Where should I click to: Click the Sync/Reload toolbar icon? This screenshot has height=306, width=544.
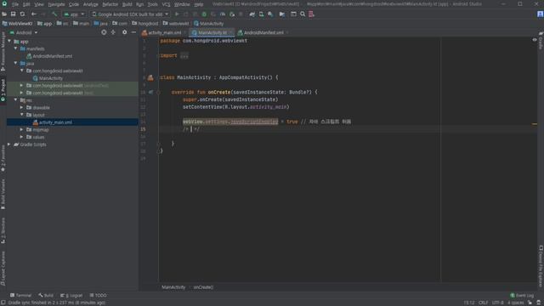[23, 14]
